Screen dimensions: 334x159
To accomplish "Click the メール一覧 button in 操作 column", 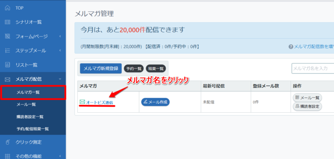I will tap(307, 97).
